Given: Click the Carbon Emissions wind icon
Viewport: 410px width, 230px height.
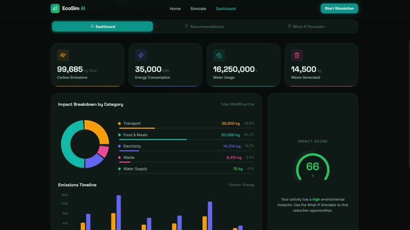Looking at the screenshot, I should tap(63, 55).
